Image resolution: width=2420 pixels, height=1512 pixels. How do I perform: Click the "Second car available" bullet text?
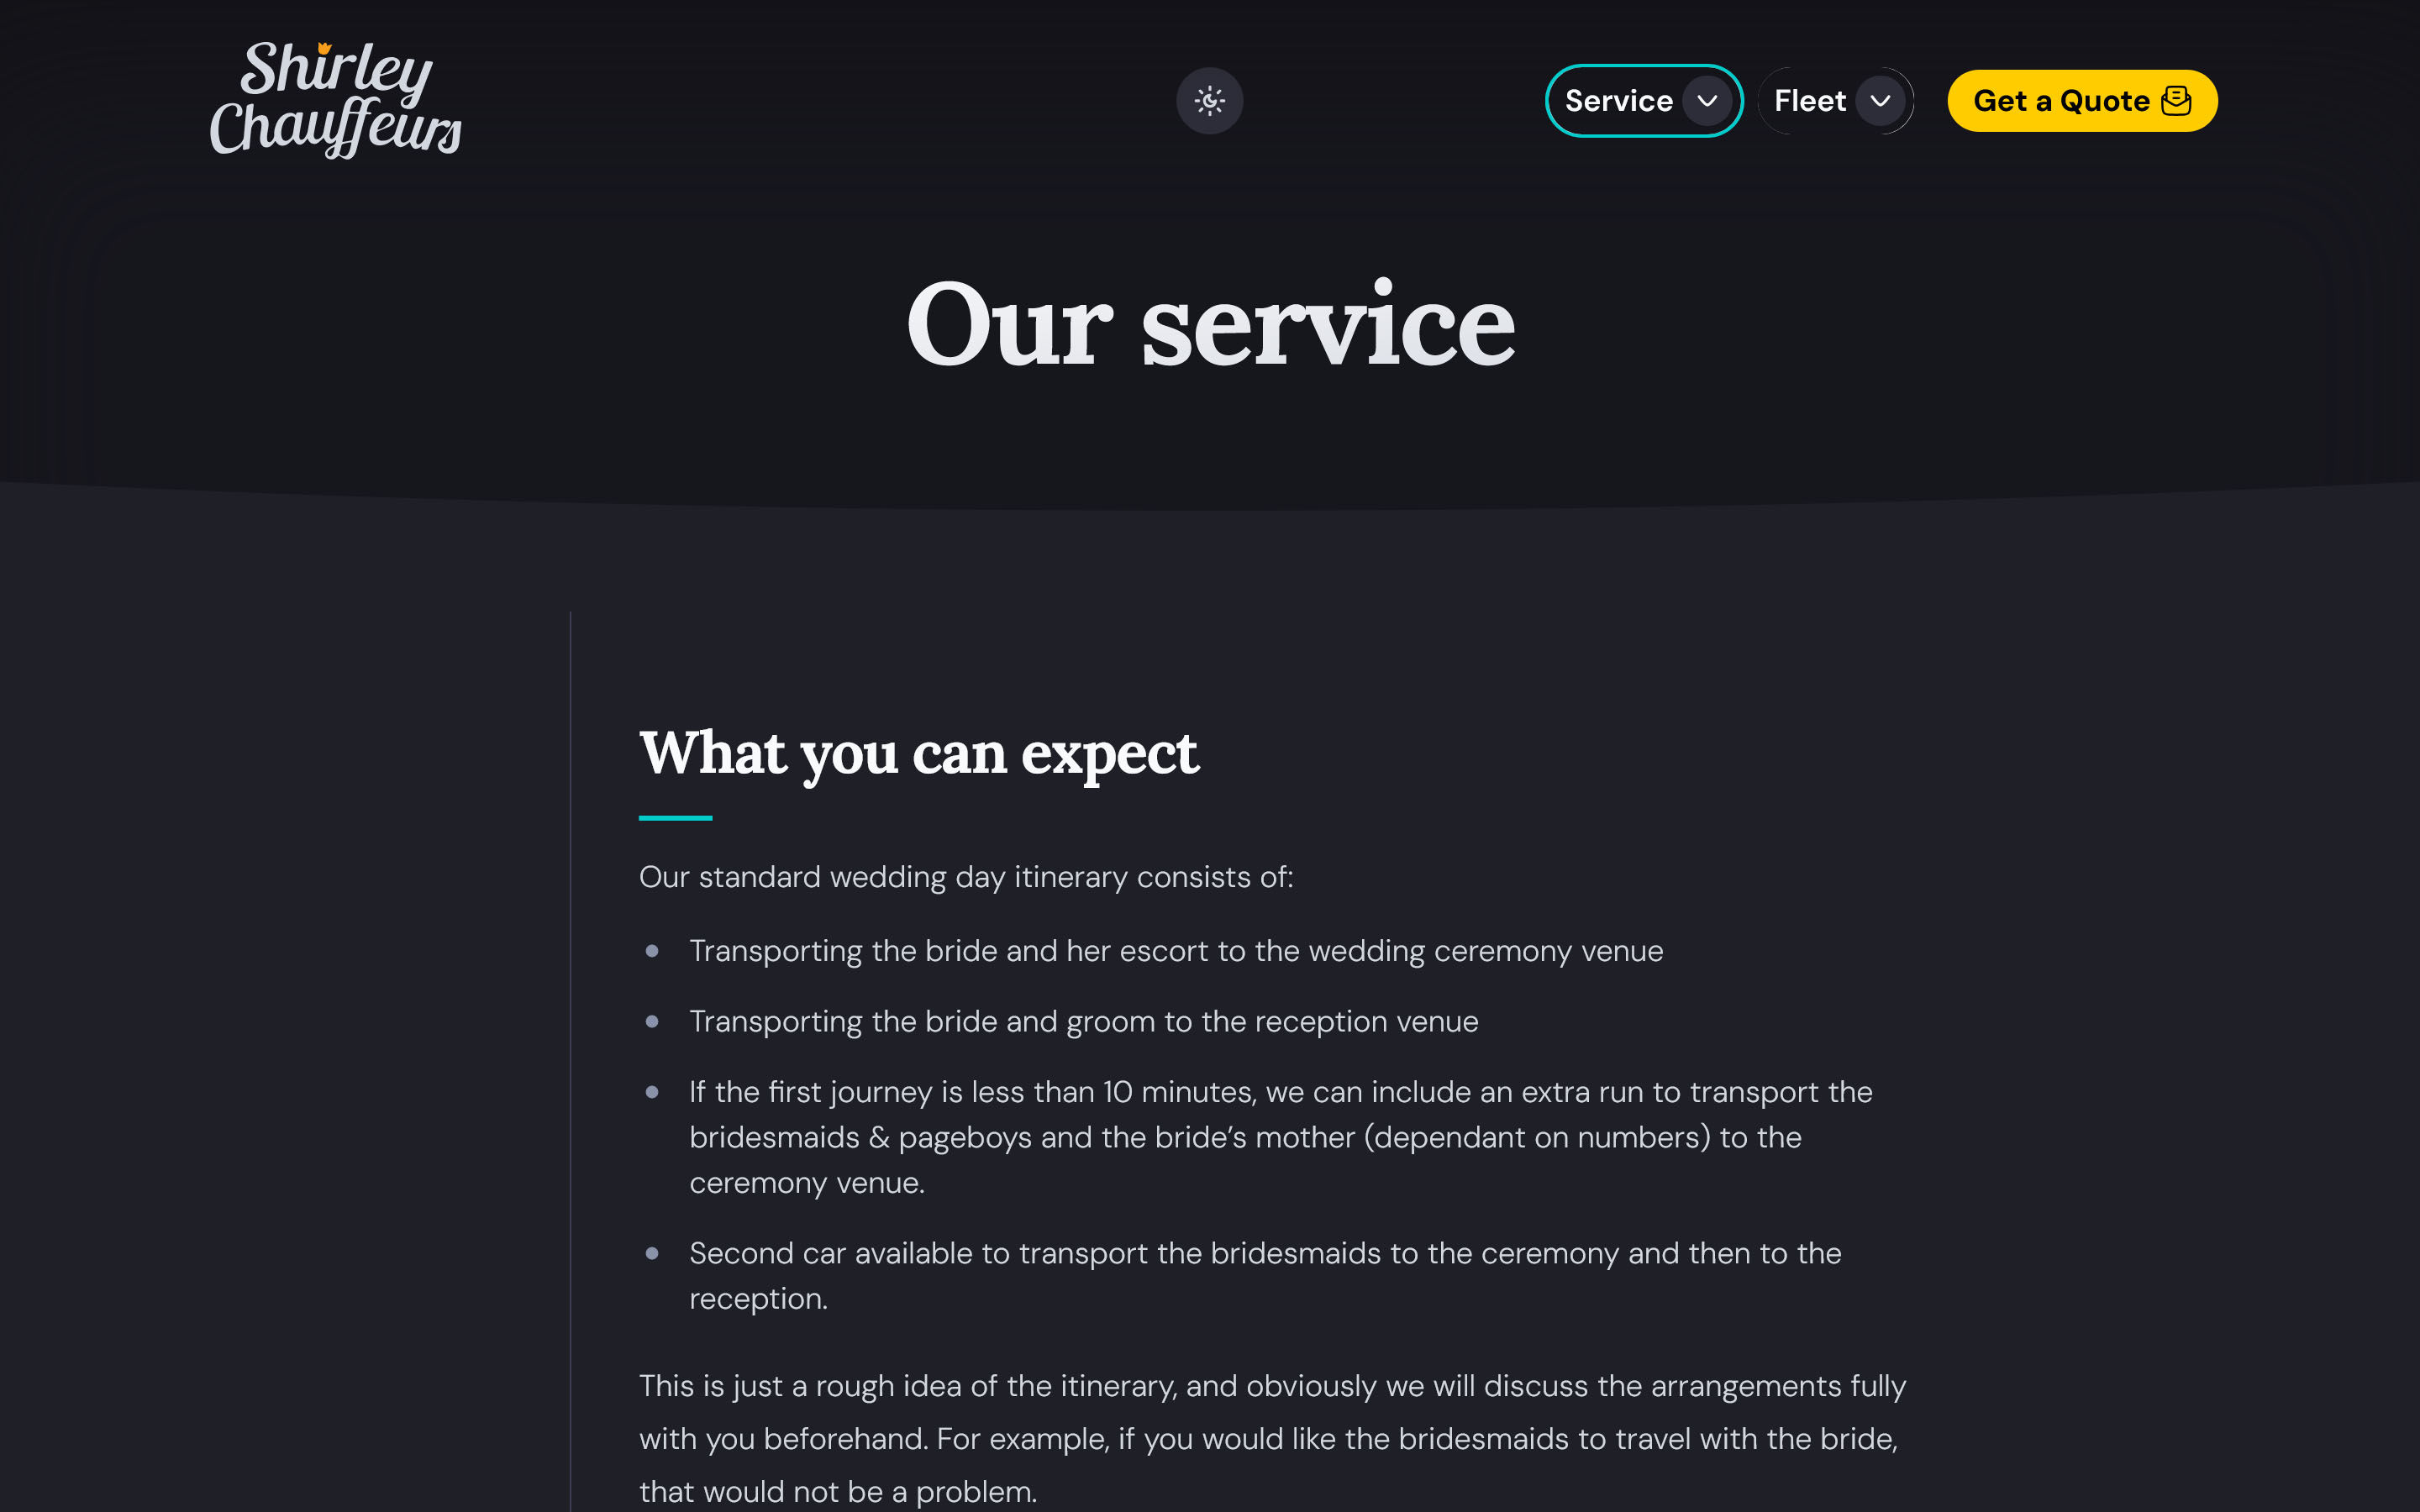tap(1265, 1254)
